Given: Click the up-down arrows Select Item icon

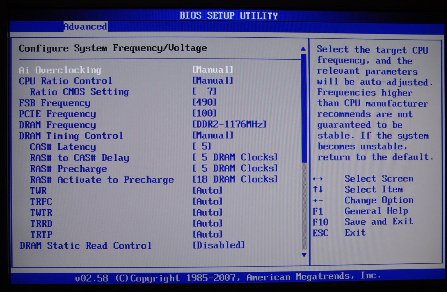Looking at the screenshot, I should click(x=318, y=190).
